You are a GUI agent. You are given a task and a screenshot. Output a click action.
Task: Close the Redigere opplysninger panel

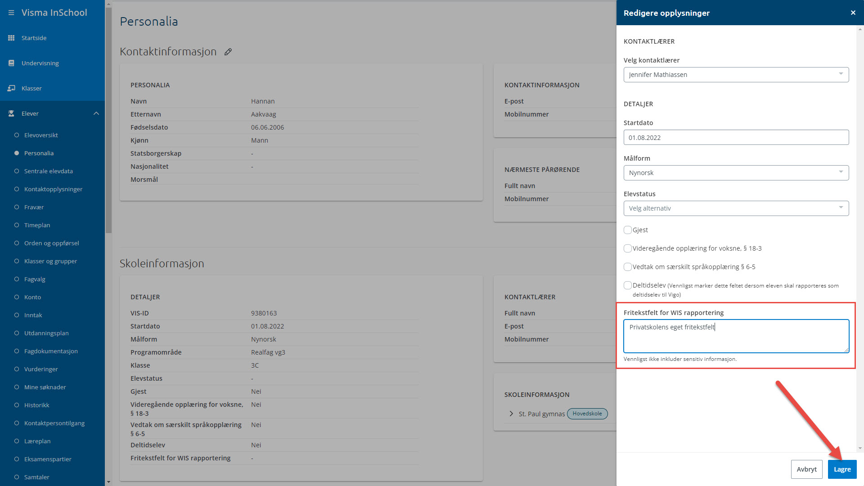[x=853, y=13]
